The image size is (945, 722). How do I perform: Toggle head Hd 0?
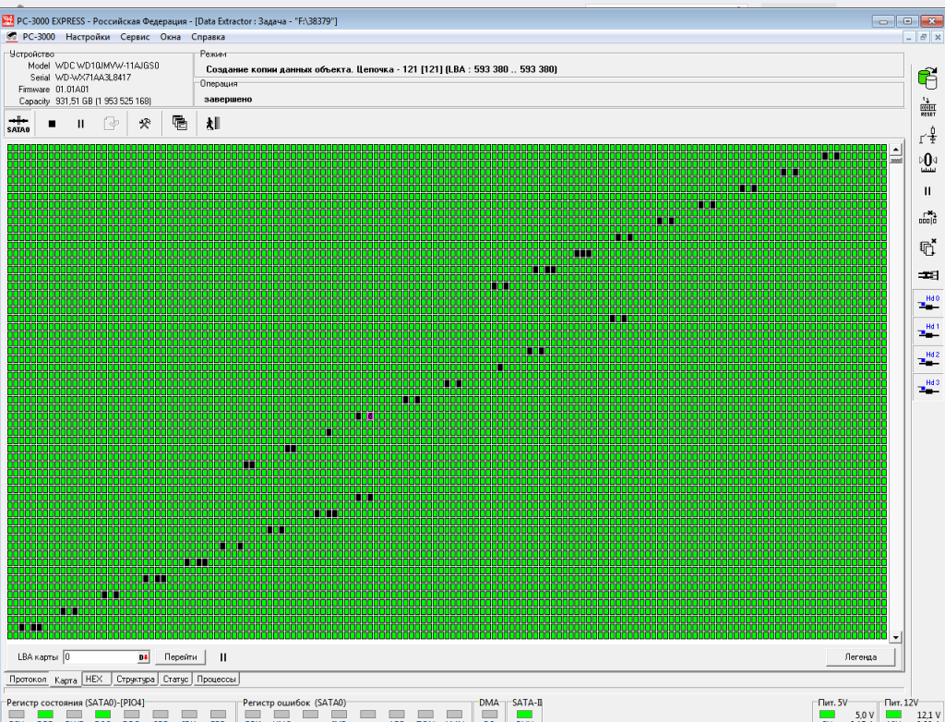click(928, 304)
